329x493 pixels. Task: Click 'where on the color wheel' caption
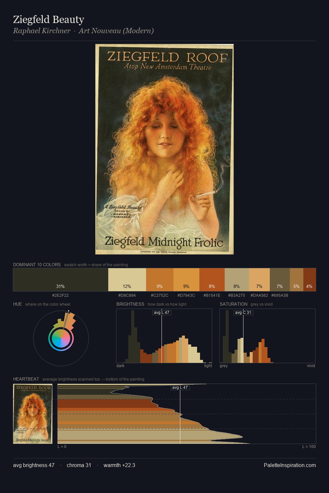[48, 304]
